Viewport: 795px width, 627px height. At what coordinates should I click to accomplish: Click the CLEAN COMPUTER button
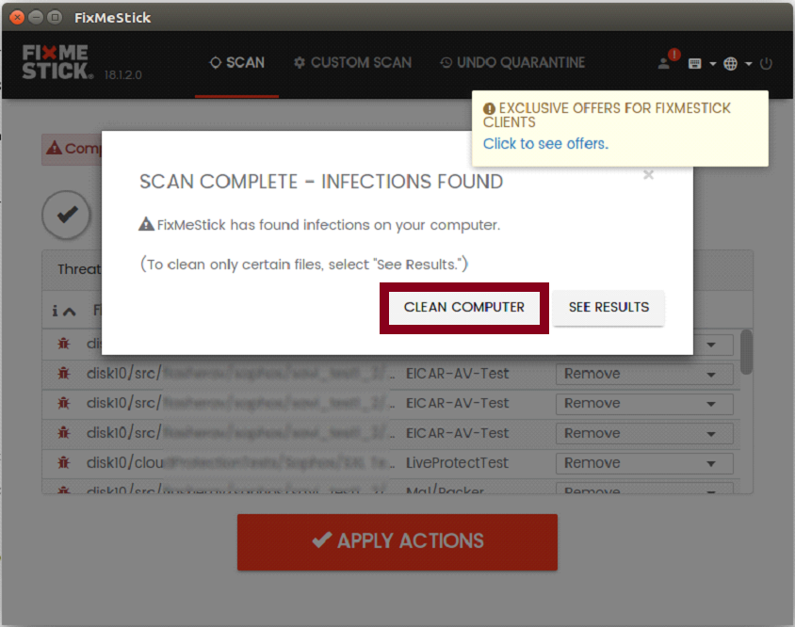pos(464,308)
